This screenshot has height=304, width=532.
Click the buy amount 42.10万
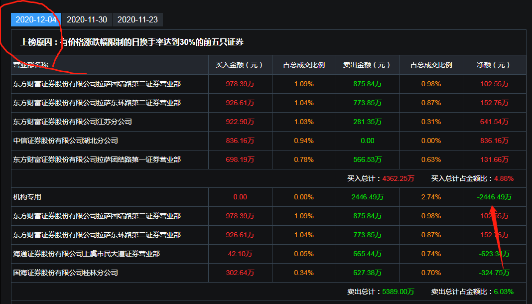[x=240, y=254]
